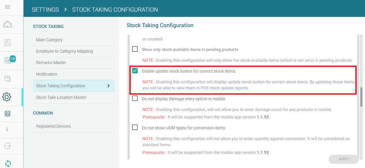
Task: Click the green sync refresh icon
Action: tap(8, 164)
